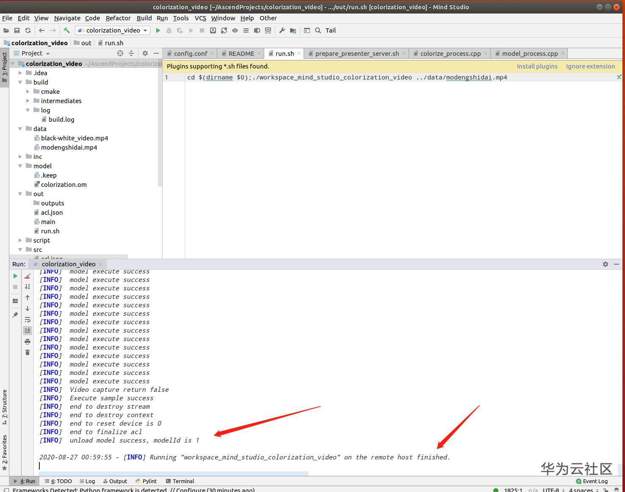Screen dimensions: 625x492
Task: Open the Navigate menu
Action: click(67, 18)
